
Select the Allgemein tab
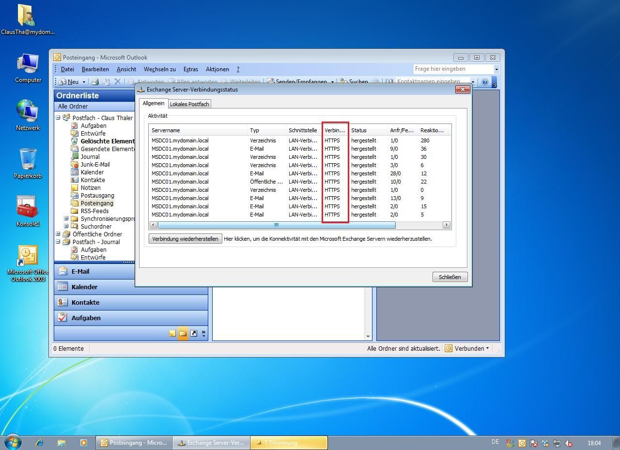pos(154,103)
